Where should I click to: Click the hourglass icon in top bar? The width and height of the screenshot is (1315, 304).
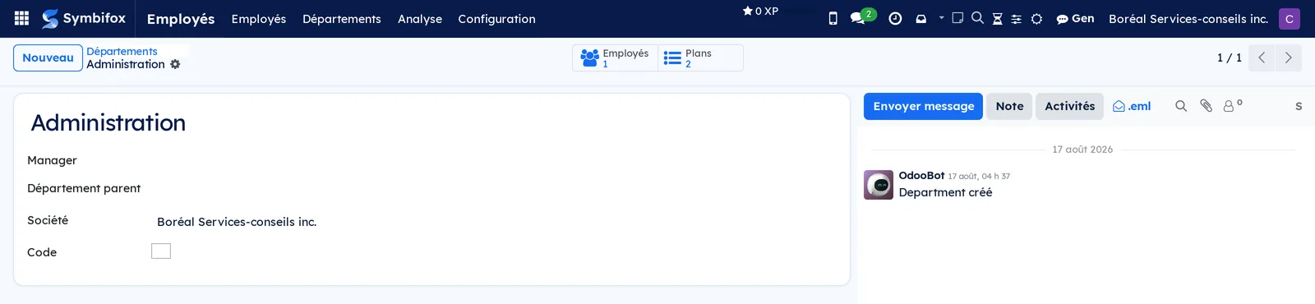(997, 18)
